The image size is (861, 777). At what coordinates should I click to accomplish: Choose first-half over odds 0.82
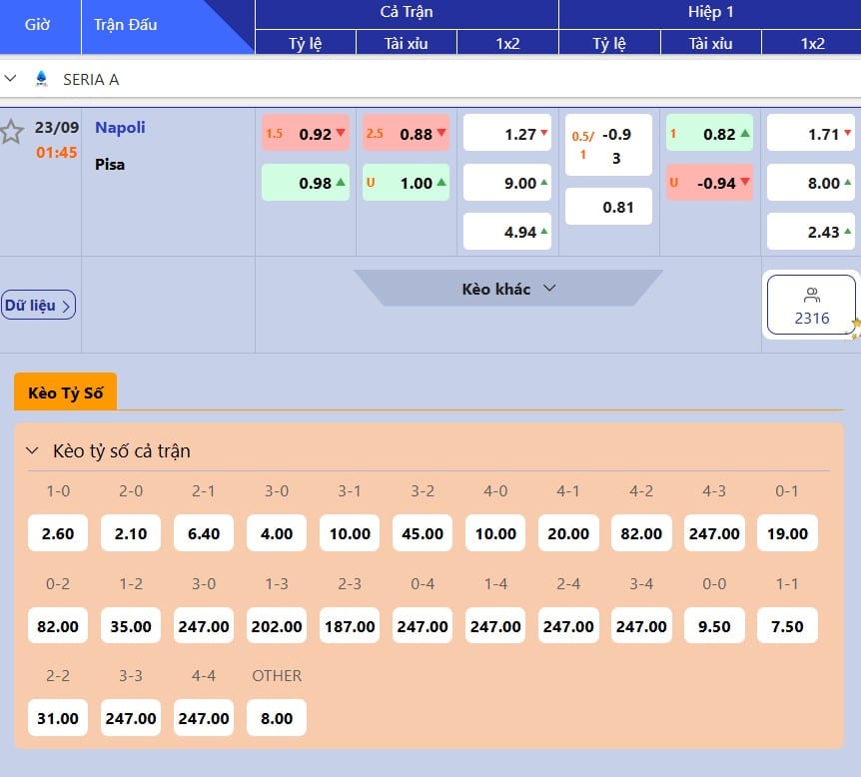tap(710, 134)
